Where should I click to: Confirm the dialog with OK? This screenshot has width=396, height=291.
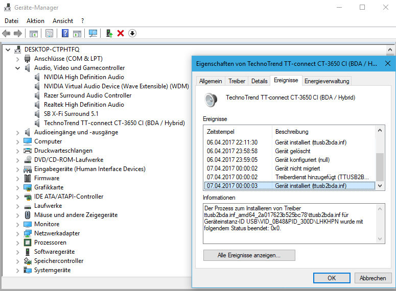click(332, 278)
